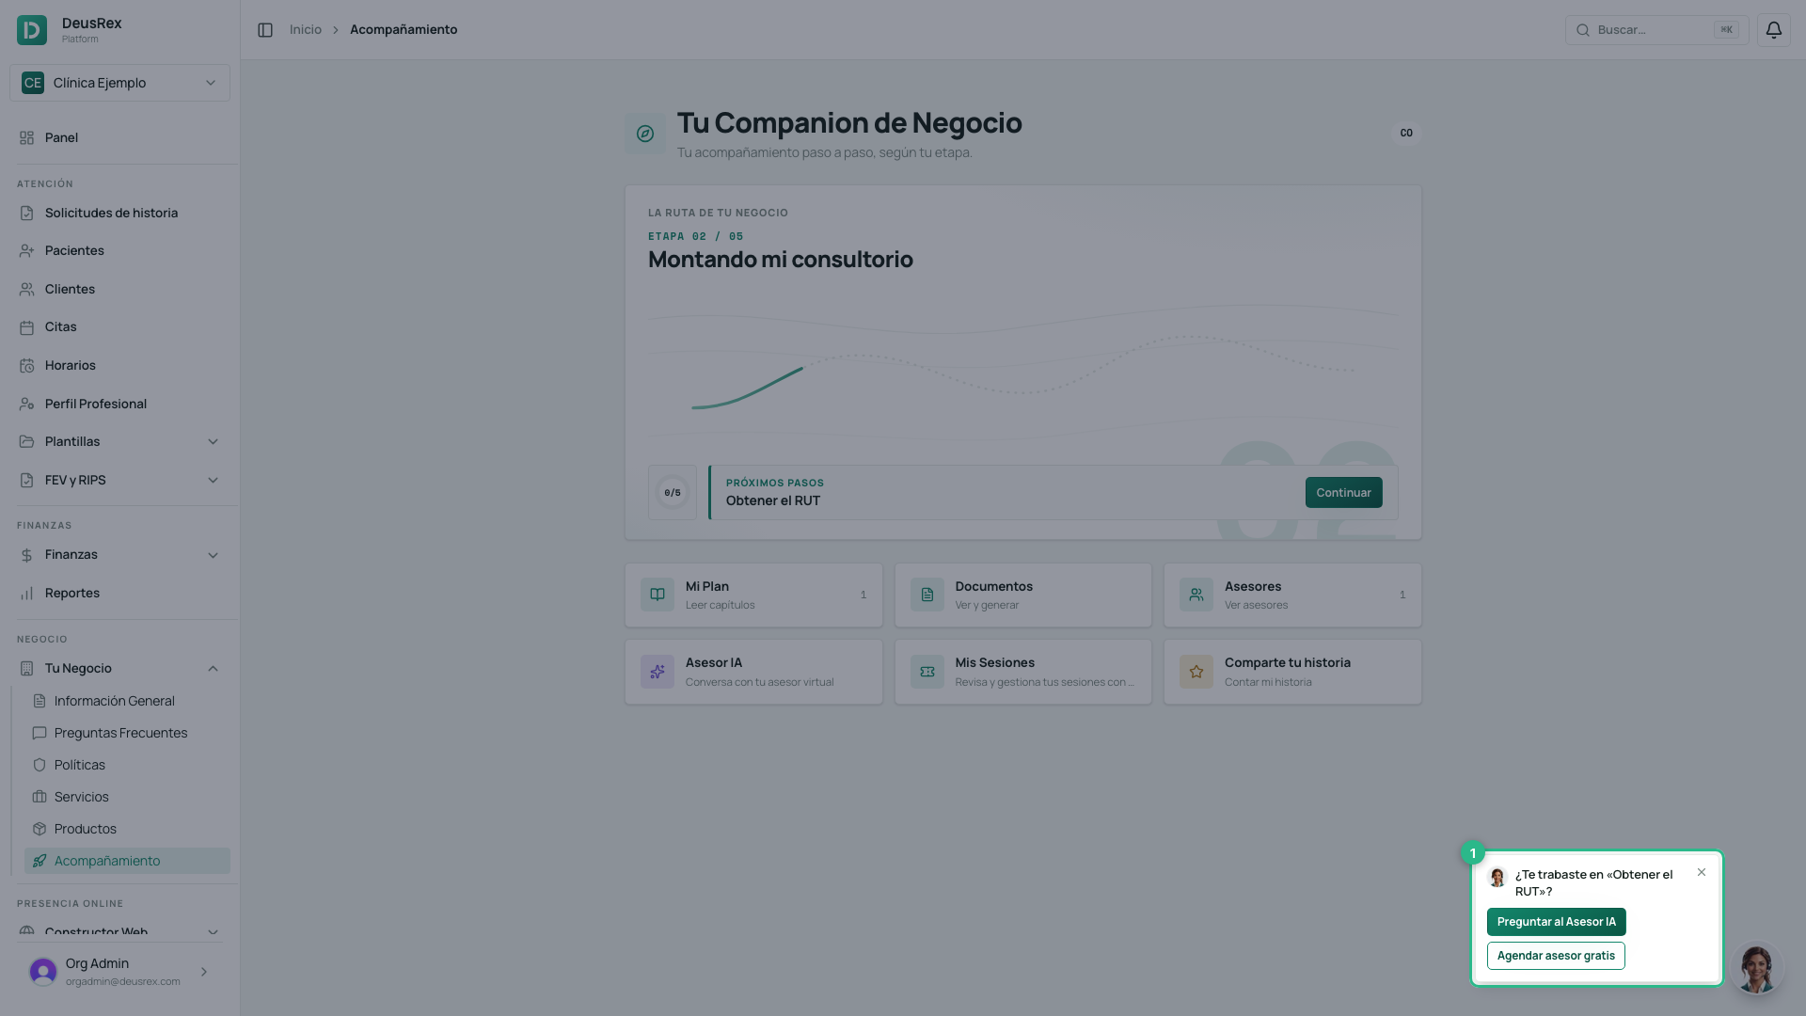This screenshot has width=1806, height=1016.
Task: Open the floating advisor avatar chat
Action: 1756,968
